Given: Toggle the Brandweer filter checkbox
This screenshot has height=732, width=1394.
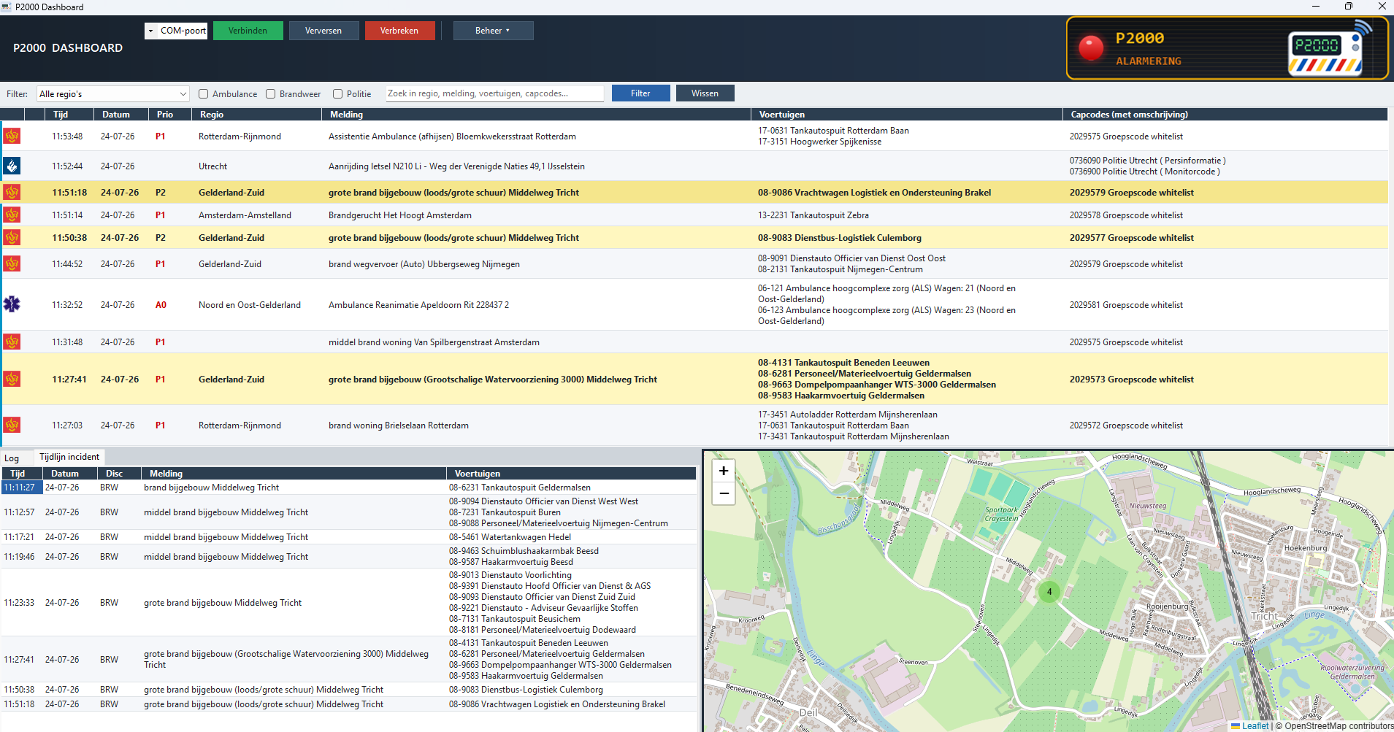Looking at the screenshot, I should coord(271,93).
